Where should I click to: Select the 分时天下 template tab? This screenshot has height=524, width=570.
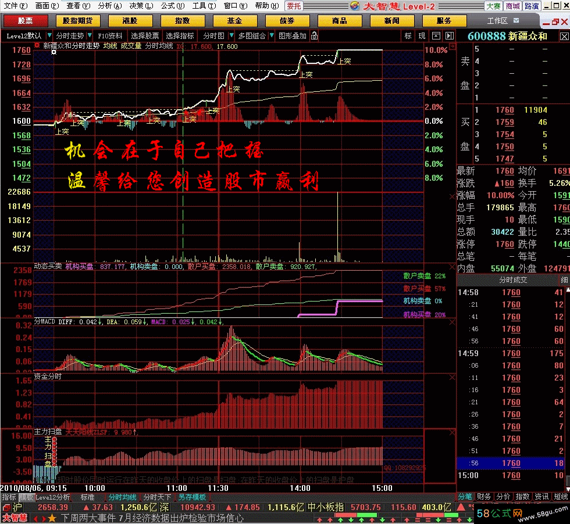click(x=157, y=497)
